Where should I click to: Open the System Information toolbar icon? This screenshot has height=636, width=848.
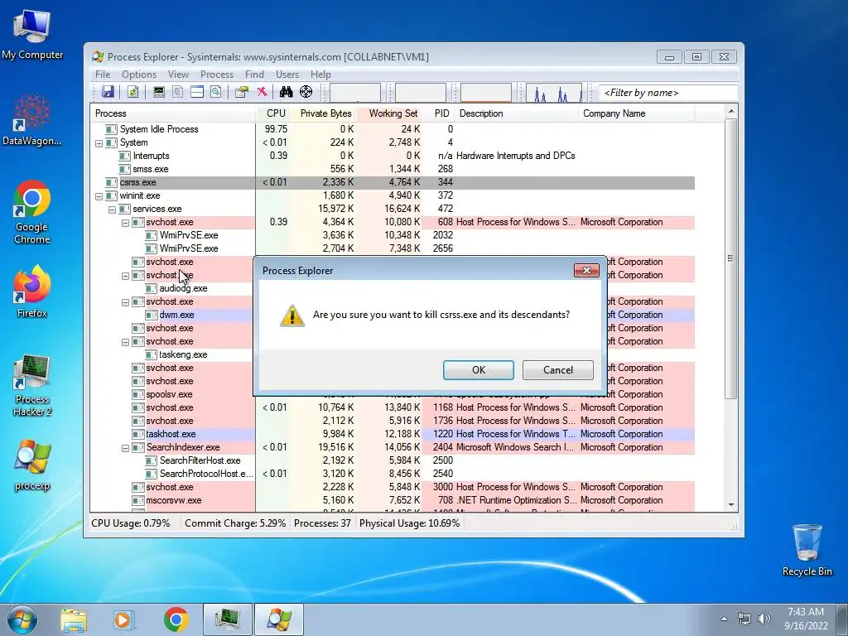tap(158, 92)
